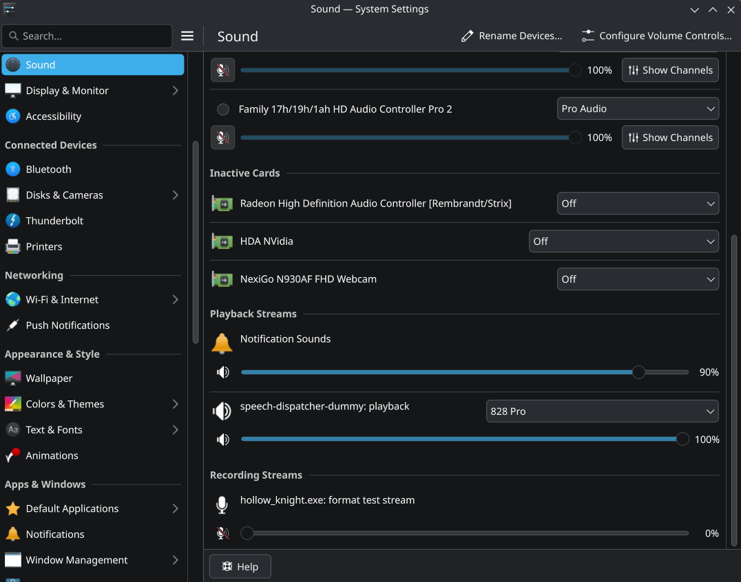Open Display & Monitor settings
The height and width of the screenshot is (582, 741).
67,91
